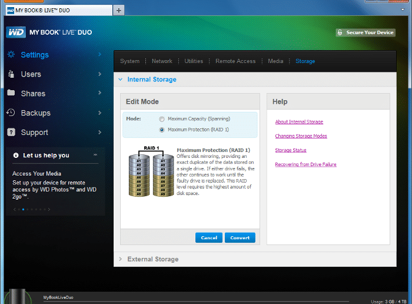Viewport: 412px width, 304px height.
Task: Click the RAID 1 drives diagram
Action: click(x=151, y=171)
